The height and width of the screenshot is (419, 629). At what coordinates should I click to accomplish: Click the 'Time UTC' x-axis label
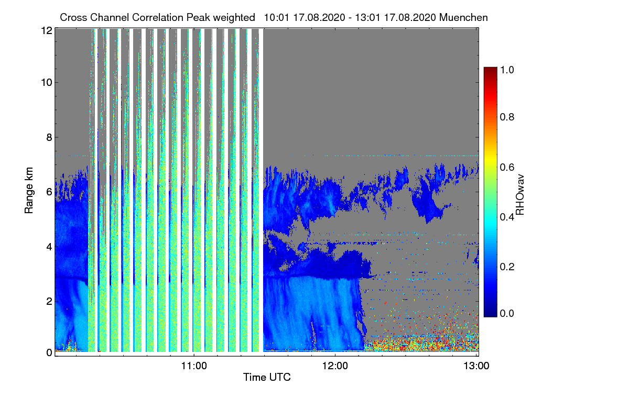[267, 377]
